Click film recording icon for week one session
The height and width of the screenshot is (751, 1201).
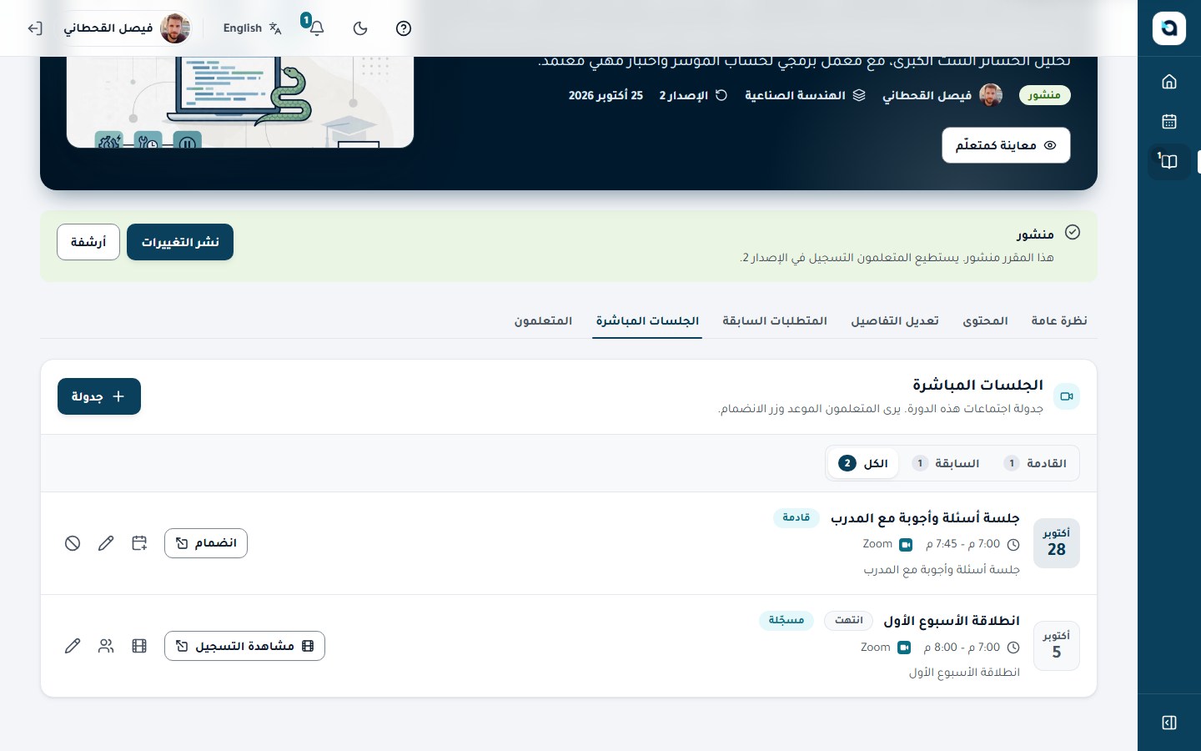[139, 646]
